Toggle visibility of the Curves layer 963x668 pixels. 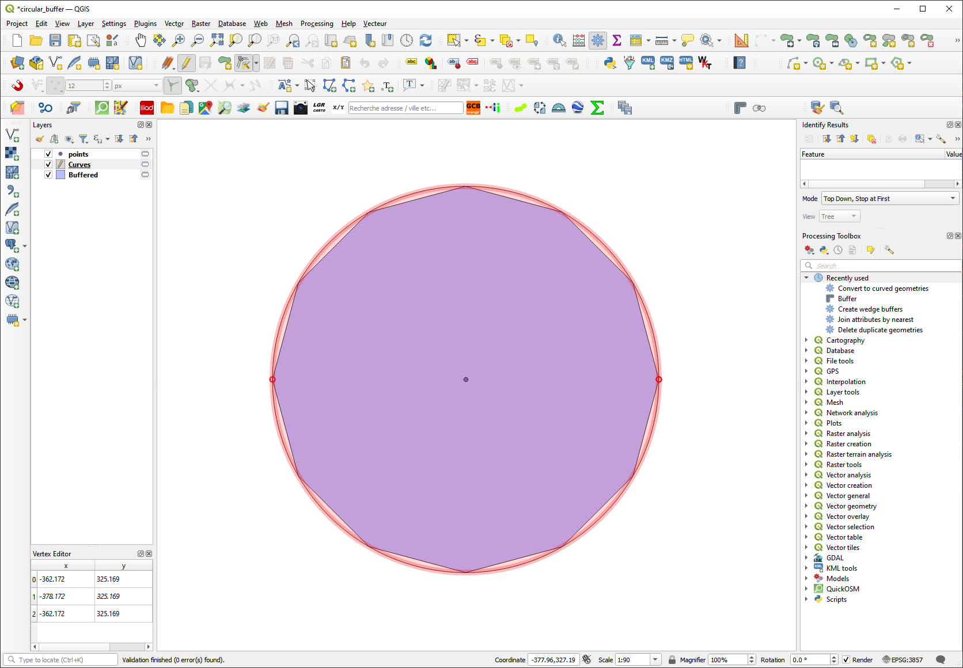[x=48, y=165]
